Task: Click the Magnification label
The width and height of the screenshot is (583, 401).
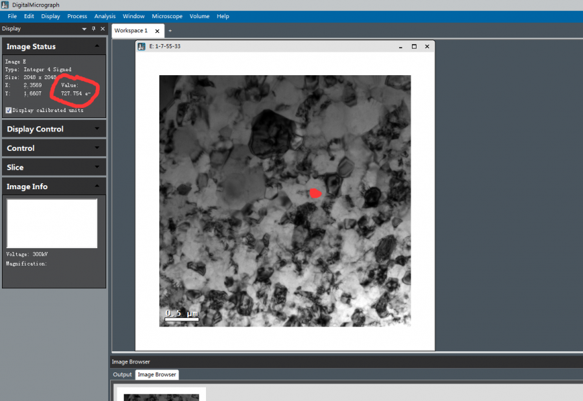Action: click(x=27, y=264)
